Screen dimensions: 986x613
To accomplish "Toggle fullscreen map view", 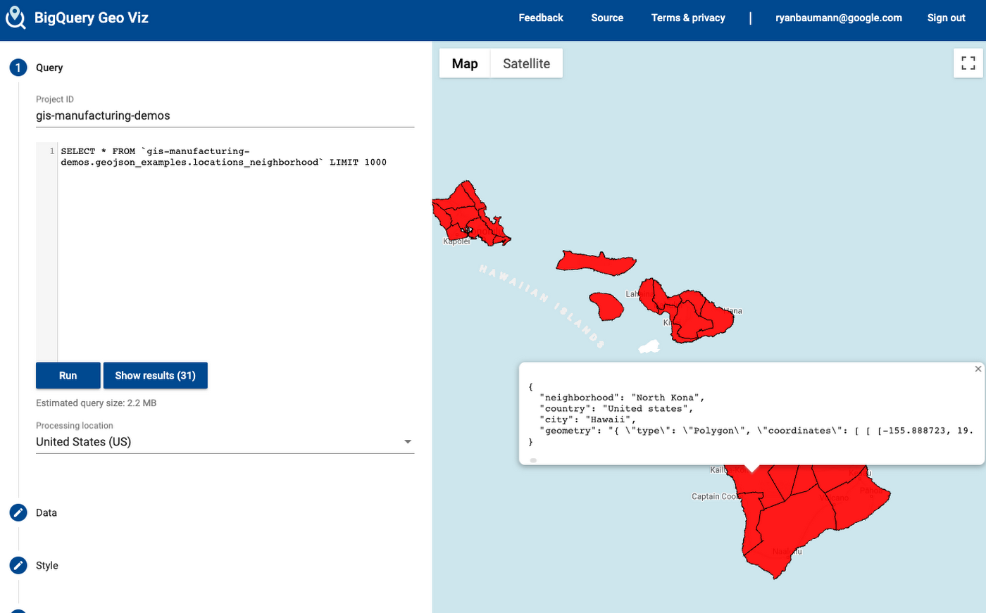I will point(968,63).
